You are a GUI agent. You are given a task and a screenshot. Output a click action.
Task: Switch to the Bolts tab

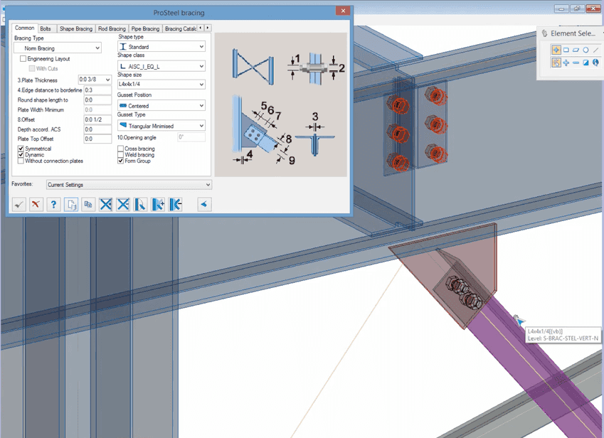(47, 28)
